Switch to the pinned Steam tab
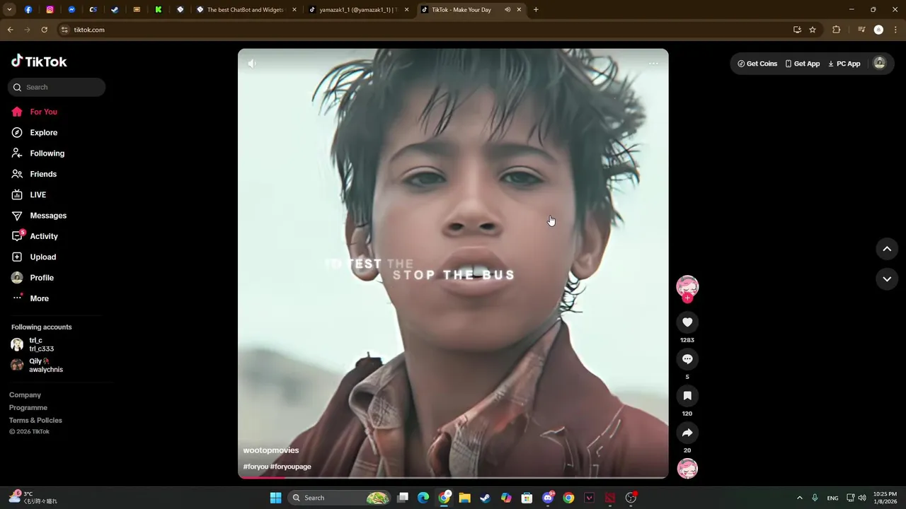The image size is (906, 509). click(x=115, y=10)
